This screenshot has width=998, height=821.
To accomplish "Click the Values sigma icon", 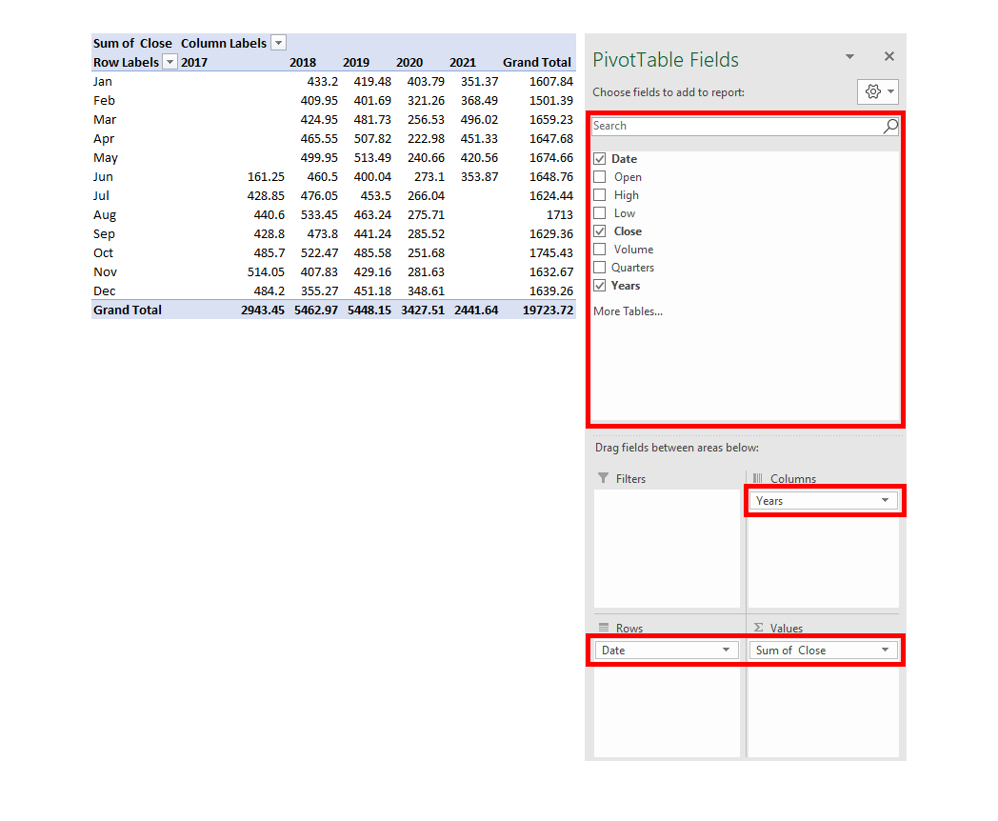I will [758, 628].
